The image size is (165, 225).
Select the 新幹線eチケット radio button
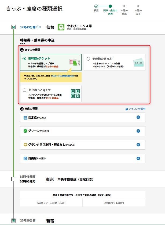point(24,58)
